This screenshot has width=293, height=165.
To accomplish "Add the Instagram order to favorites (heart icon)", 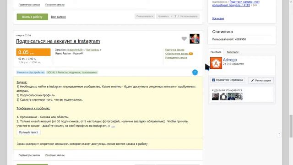I will pyautogui.click(x=184, y=38).
